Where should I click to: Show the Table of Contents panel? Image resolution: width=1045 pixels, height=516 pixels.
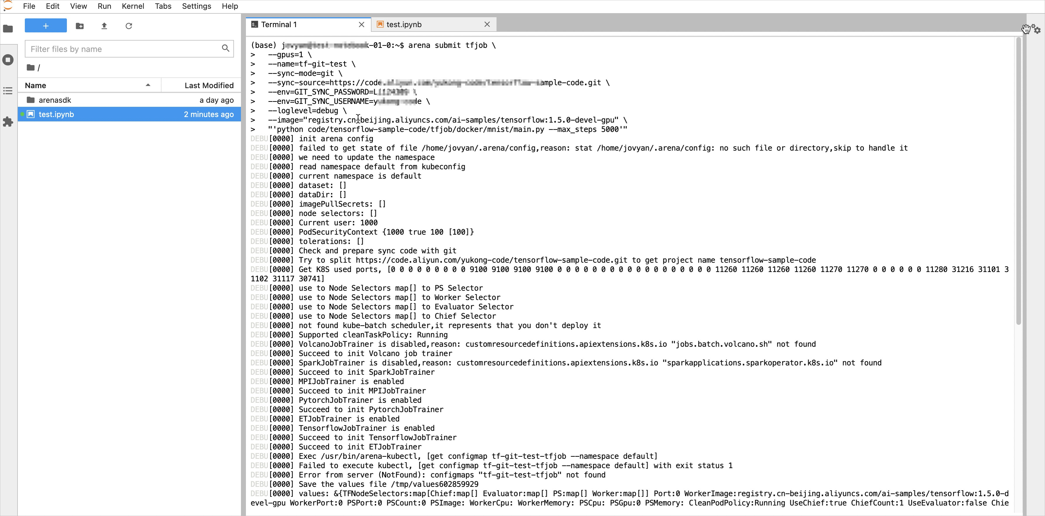[x=8, y=91]
